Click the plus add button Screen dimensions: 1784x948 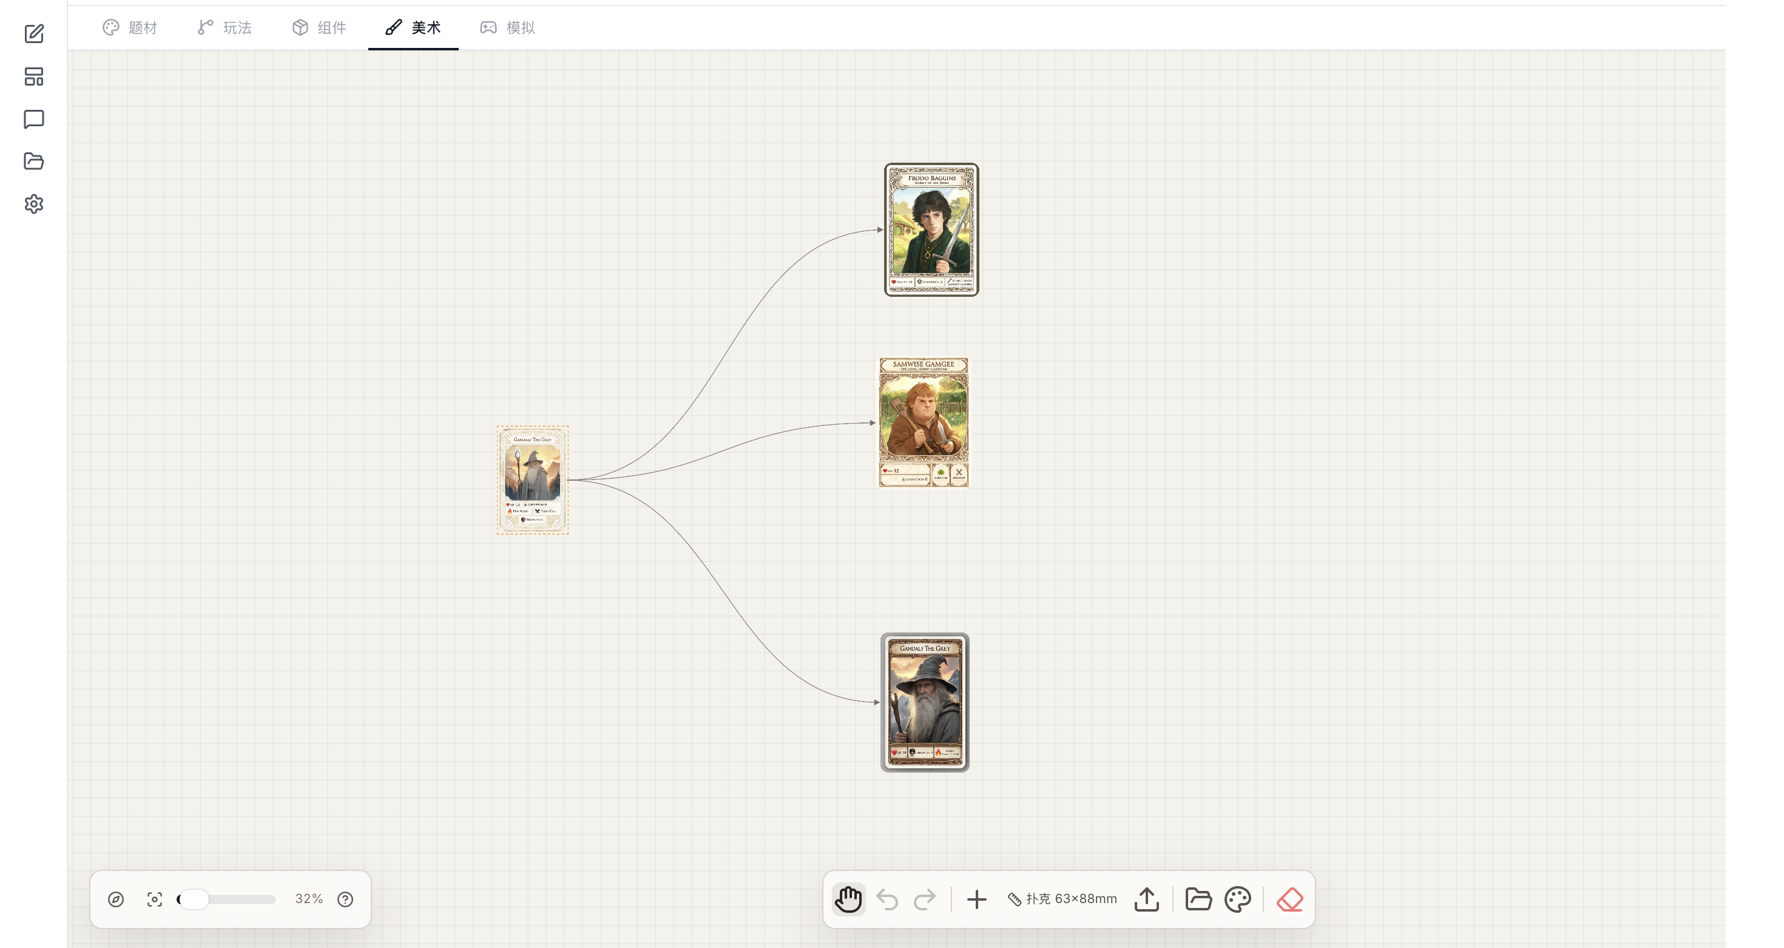pyautogui.click(x=976, y=899)
